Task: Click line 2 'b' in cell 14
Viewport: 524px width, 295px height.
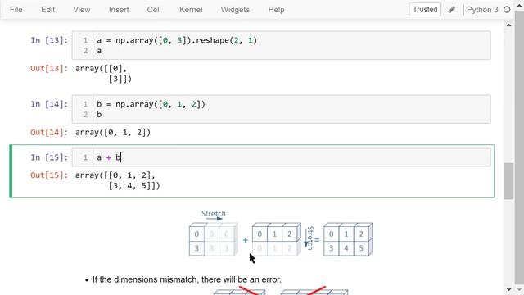Action: point(99,115)
